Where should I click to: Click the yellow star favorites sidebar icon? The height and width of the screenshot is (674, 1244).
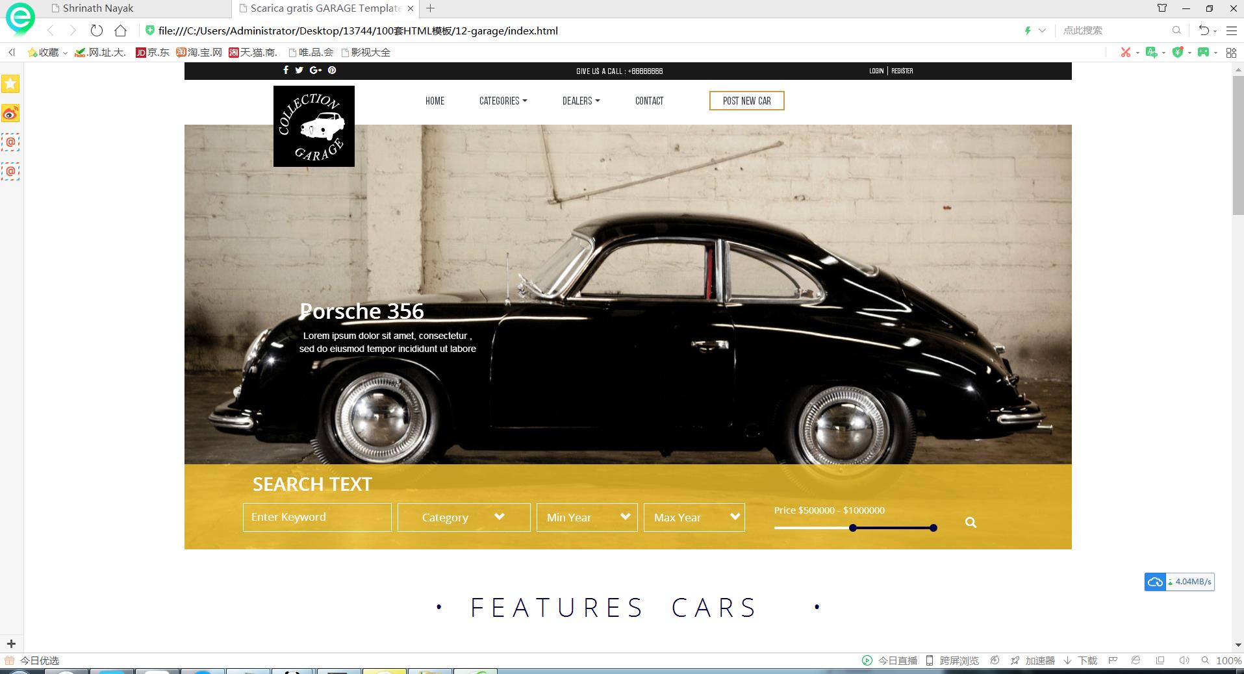point(10,84)
